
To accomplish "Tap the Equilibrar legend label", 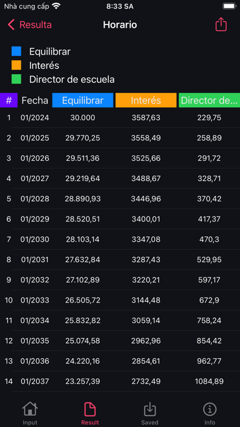I will pos(50,52).
